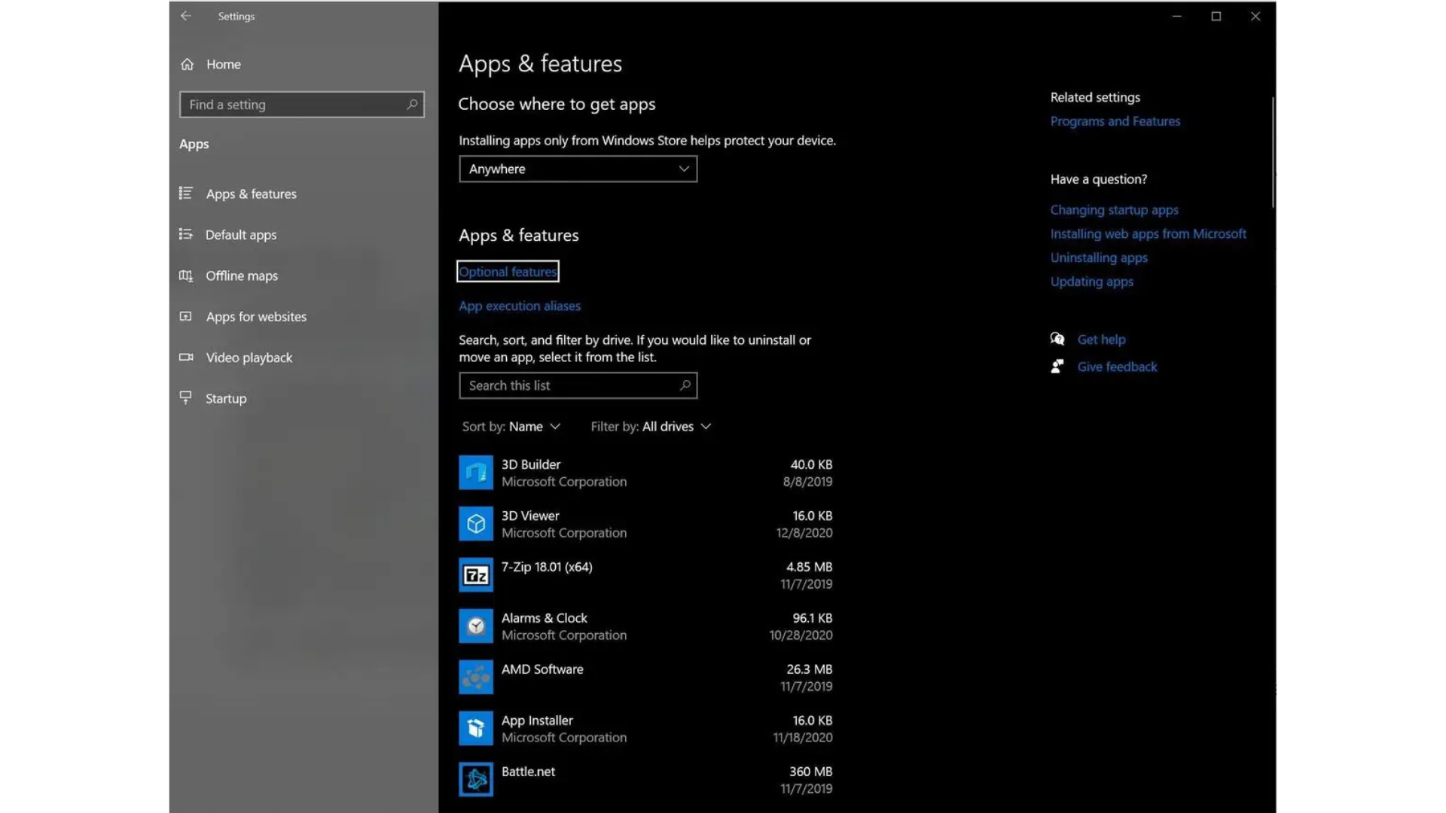Screen dimensions: 1446x813
Task: Click the App Installer box icon
Action: (476, 729)
